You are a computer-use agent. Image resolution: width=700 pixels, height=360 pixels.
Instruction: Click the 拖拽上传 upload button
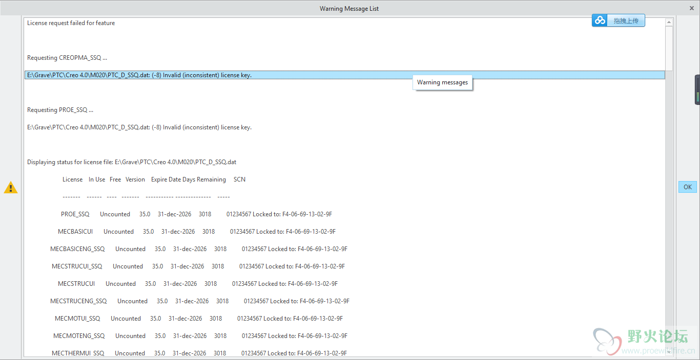click(x=626, y=20)
